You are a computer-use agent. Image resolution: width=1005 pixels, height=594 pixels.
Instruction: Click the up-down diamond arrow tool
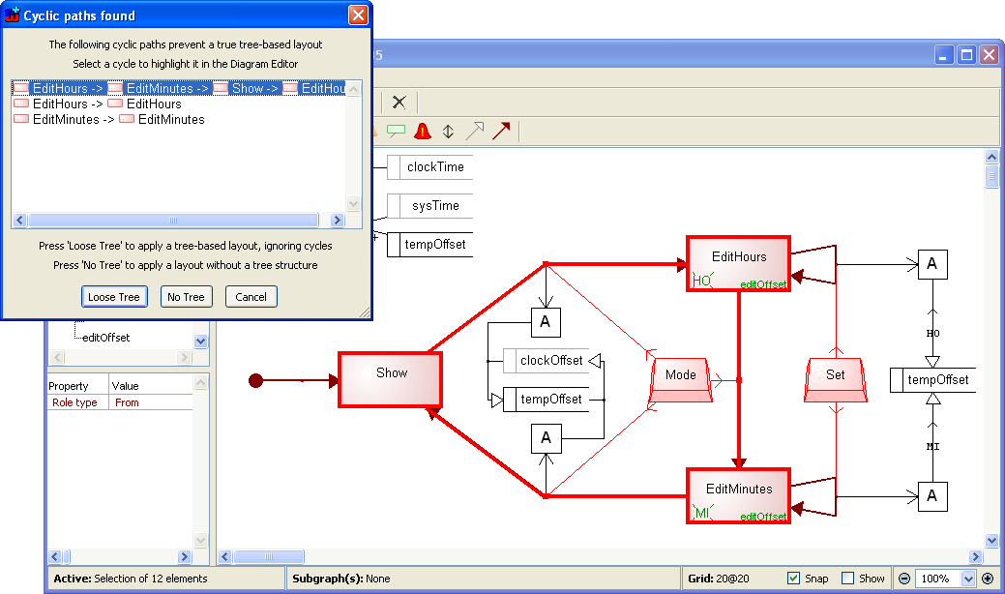pyautogui.click(x=448, y=131)
